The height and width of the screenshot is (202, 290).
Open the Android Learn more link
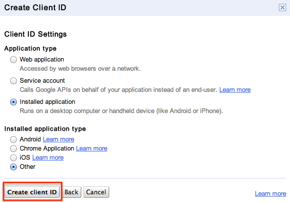pos(59,139)
